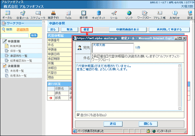Click the magnifier 検索 icon in sidebar
Screen dimensions: 195x136
(x=3, y=30)
